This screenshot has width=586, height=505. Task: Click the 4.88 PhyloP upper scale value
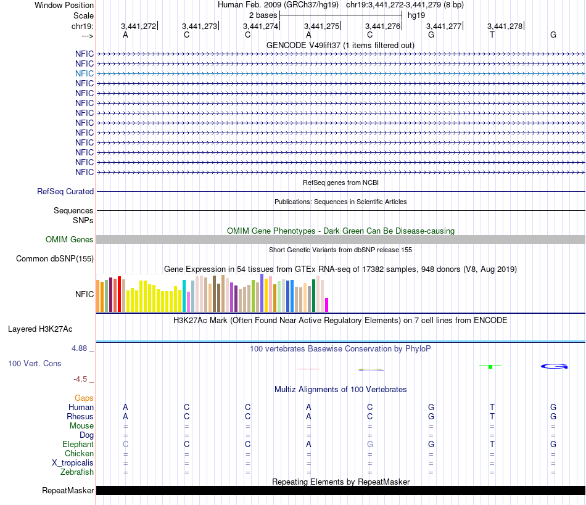tap(79, 348)
